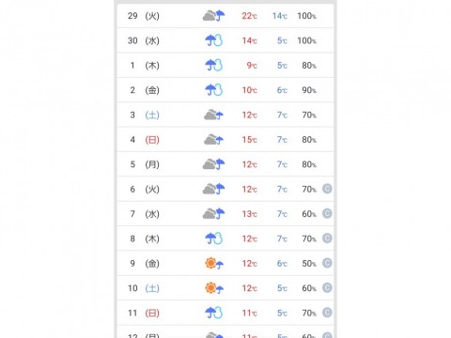Click the 9℃ high temperature on day 1

tap(252, 66)
